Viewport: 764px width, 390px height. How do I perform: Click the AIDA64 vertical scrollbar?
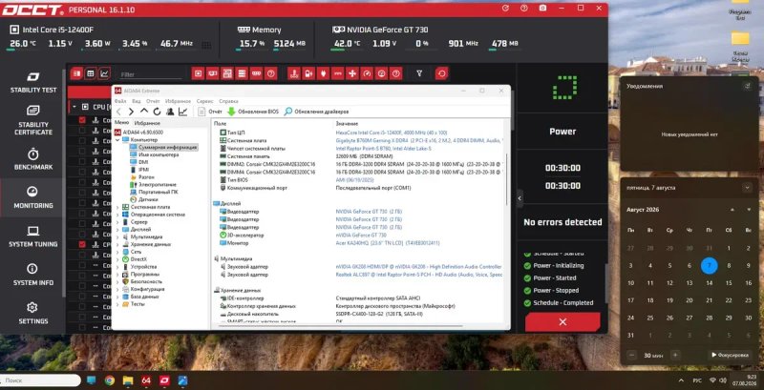click(x=507, y=180)
